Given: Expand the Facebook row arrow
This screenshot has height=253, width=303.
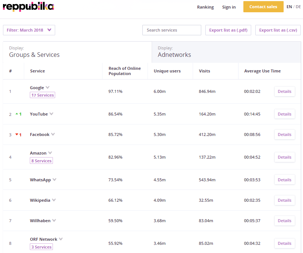Looking at the screenshot, I should pyautogui.click(x=53, y=134).
